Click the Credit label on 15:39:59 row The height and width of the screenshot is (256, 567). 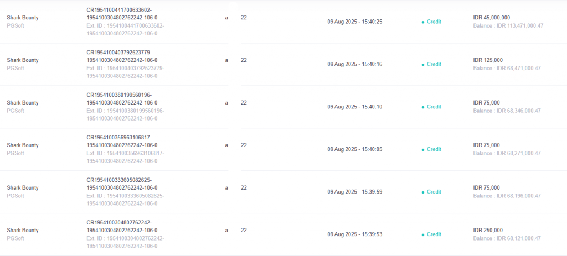[434, 192]
